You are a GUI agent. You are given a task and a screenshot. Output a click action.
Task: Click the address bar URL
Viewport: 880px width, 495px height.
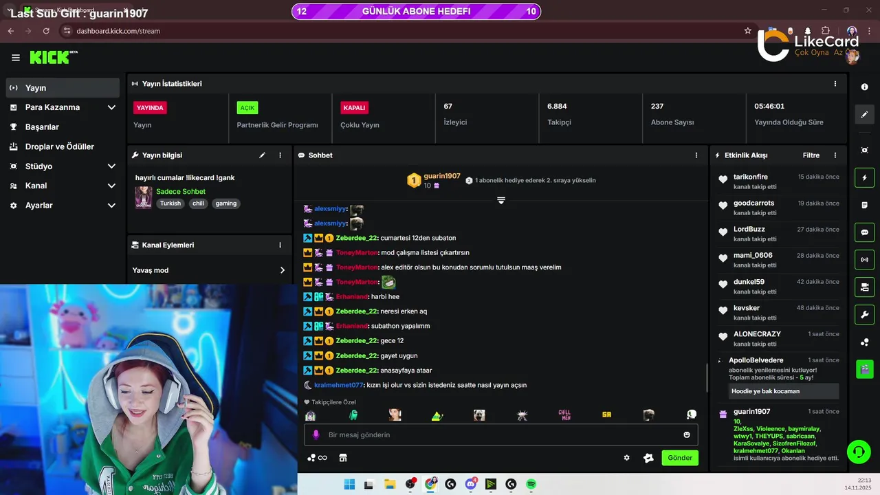(x=118, y=31)
